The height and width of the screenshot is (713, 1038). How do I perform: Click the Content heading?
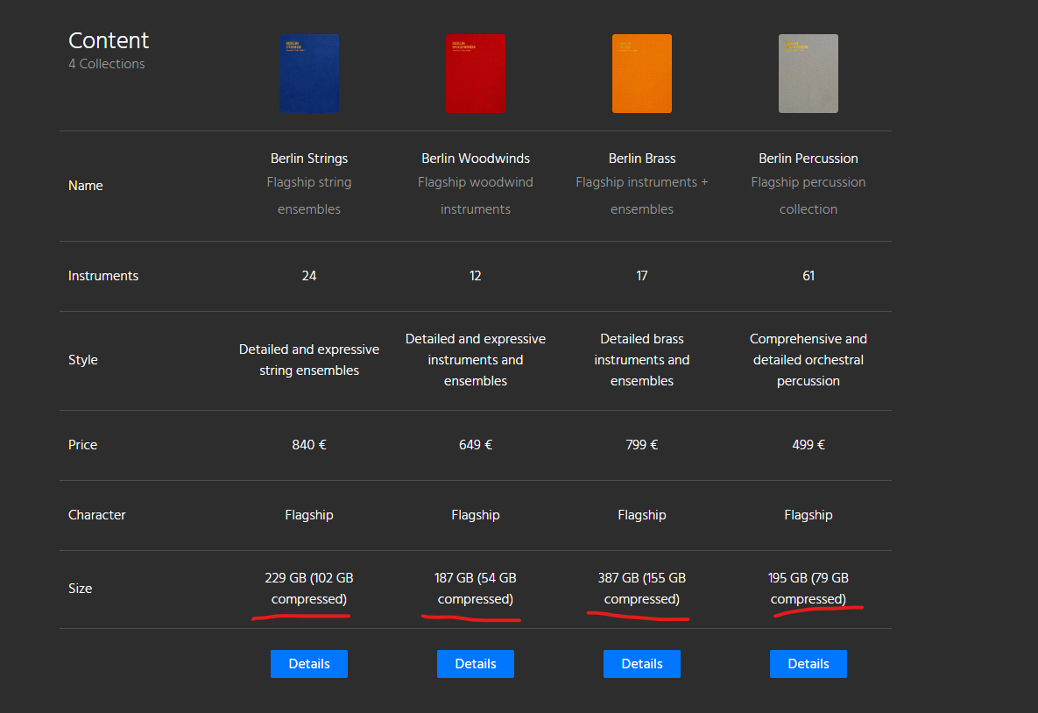tap(109, 40)
